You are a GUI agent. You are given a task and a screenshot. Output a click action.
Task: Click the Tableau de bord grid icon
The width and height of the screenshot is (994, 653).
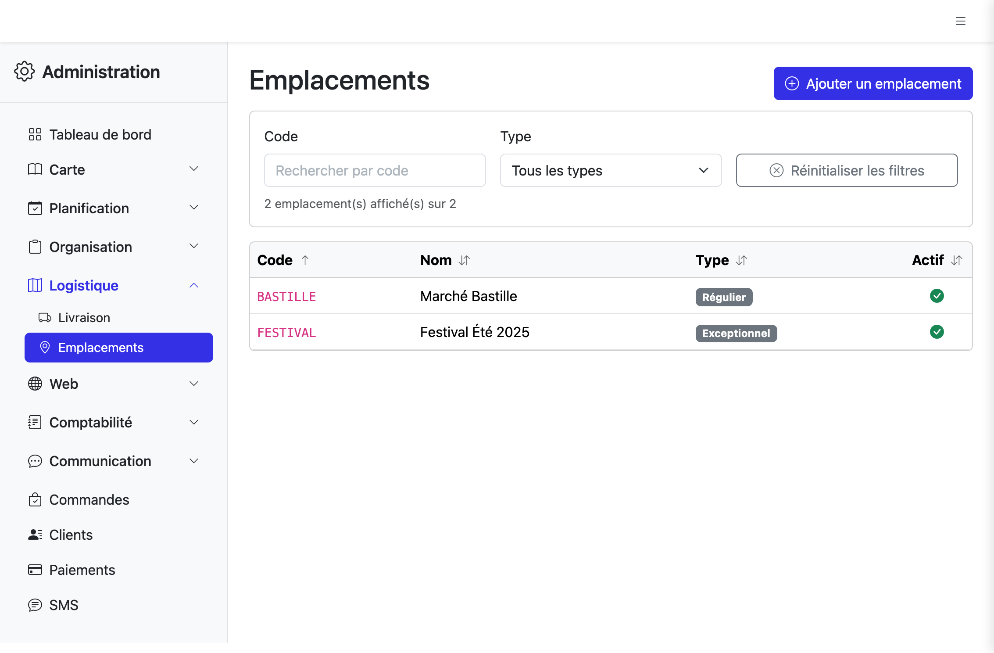(35, 134)
